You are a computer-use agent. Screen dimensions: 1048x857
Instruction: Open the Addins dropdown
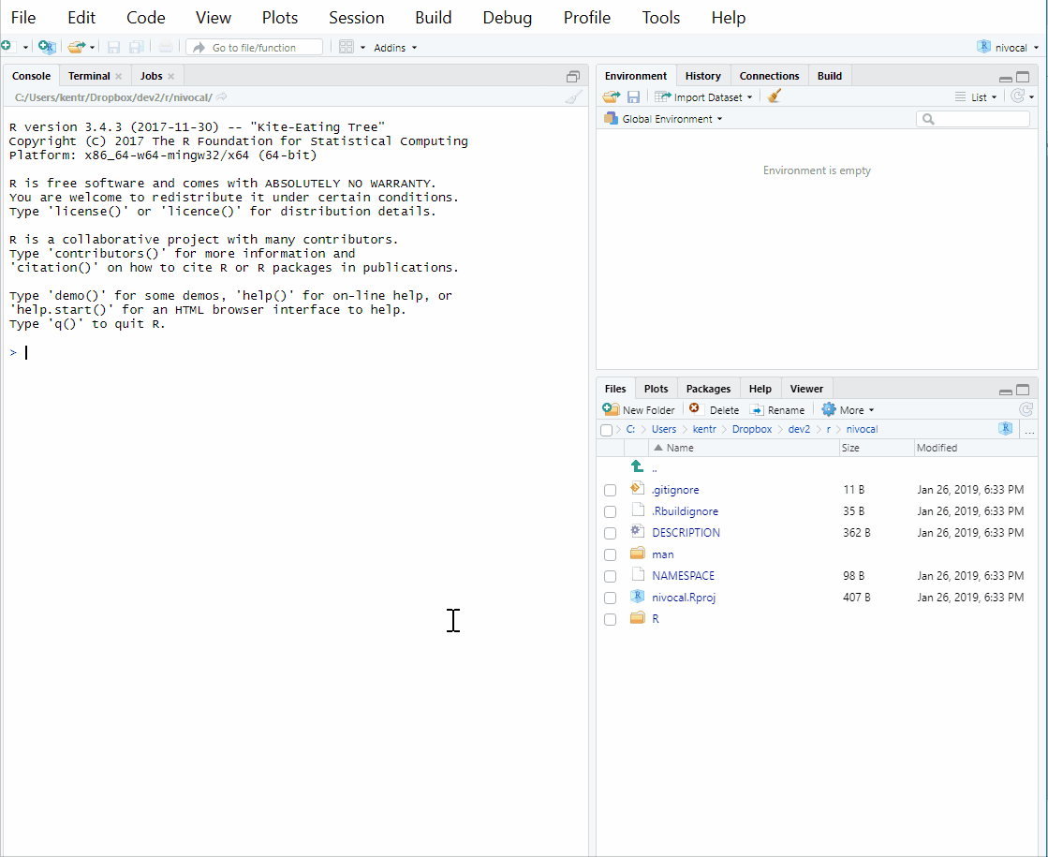point(395,48)
